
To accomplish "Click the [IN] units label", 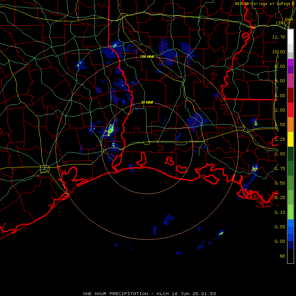I will click(x=281, y=23).
